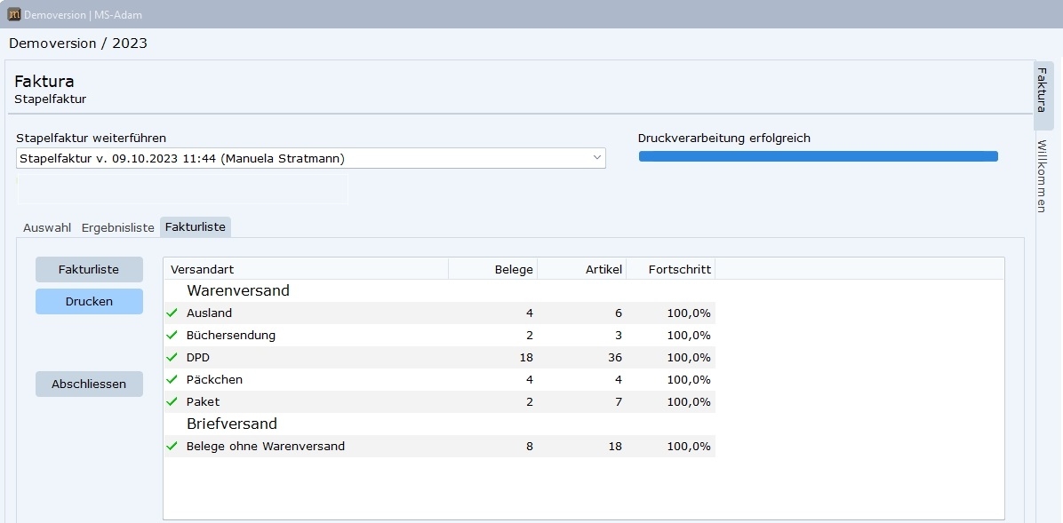Click green checkmark beside Päckchen
This screenshot has width=1063, height=523.
click(172, 379)
